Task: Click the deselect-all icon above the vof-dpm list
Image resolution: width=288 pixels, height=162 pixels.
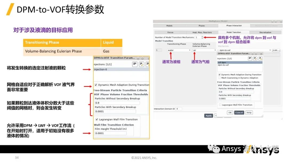Action: point(260,58)
